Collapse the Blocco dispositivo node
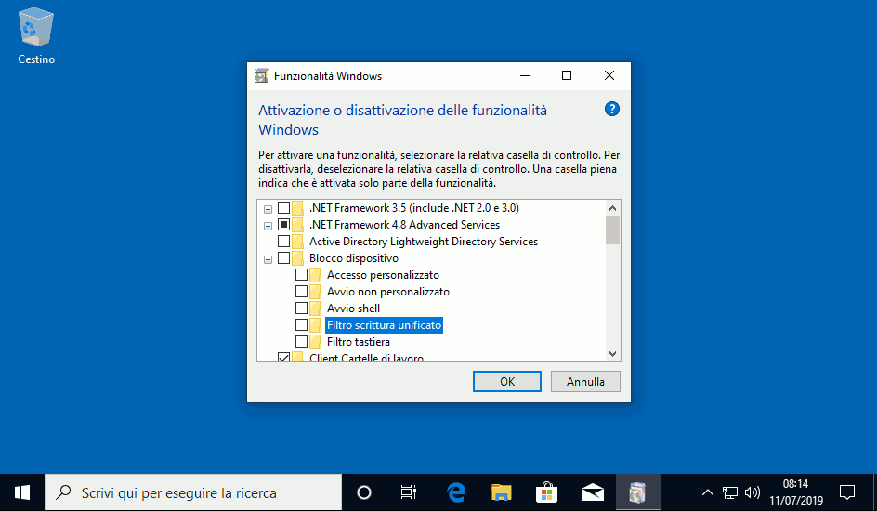Image resolution: width=877 pixels, height=512 pixels. pyautogui.click(x=268, y=259)
